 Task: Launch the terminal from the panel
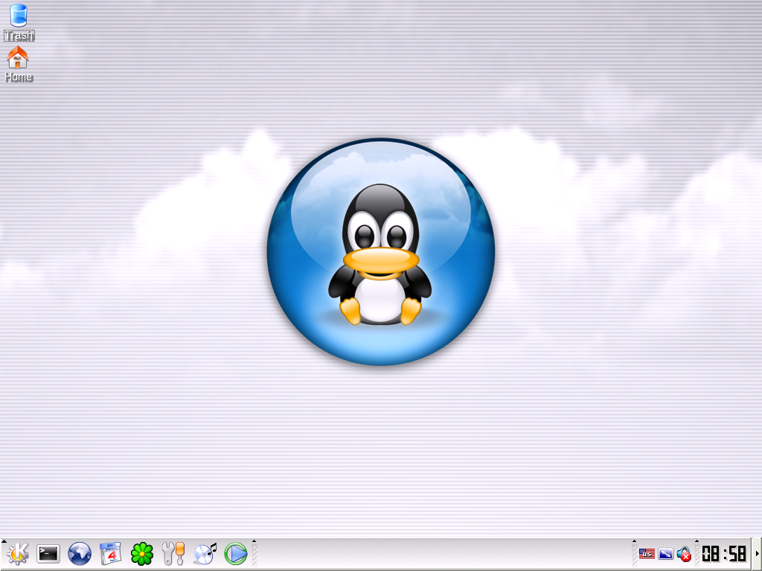pyautogui.click(x=48, y=553)
